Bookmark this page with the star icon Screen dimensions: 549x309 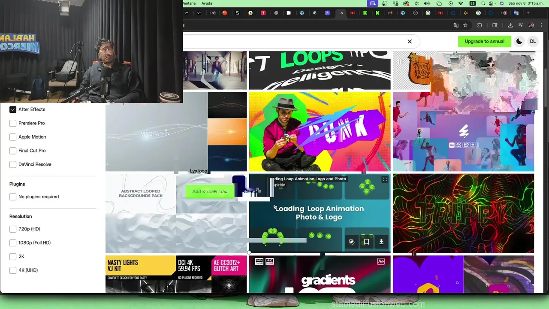(x=465, y=25)
